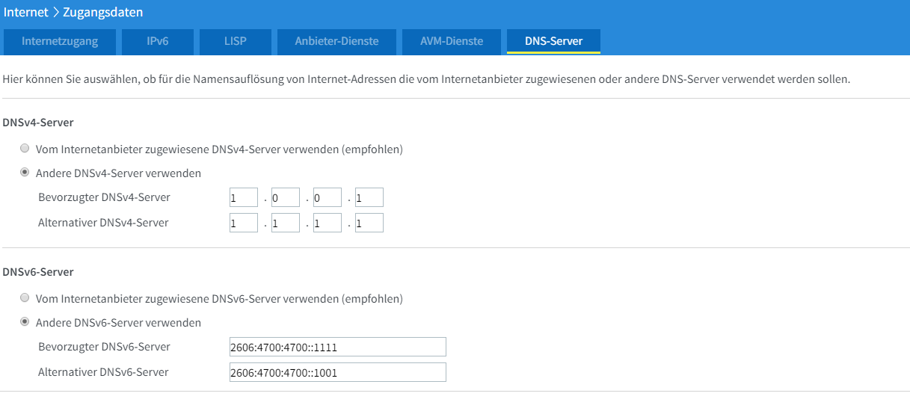The image size is (910, 417).
Task: Click second octet of Alternativer DNSv4-Server
Action: pyautogui.click(x=285, y=223)
